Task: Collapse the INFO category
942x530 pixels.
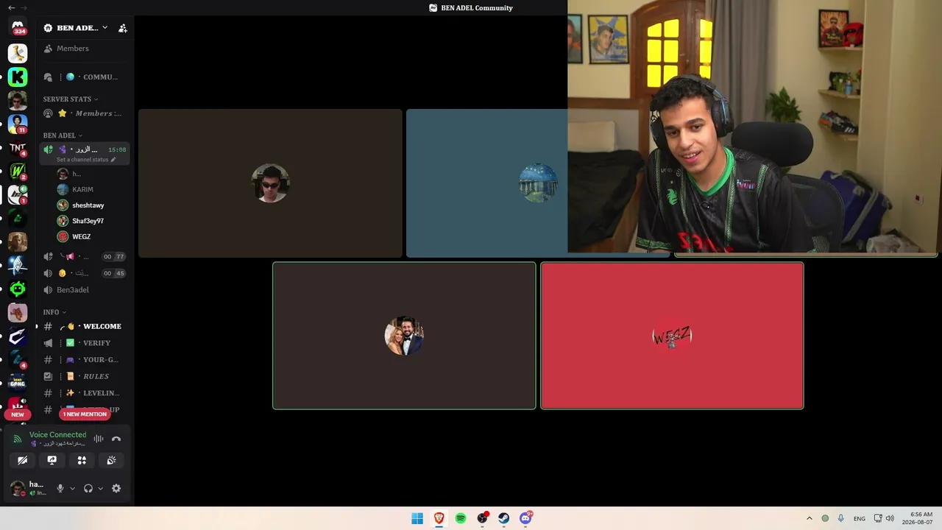Action: (54, 312)
